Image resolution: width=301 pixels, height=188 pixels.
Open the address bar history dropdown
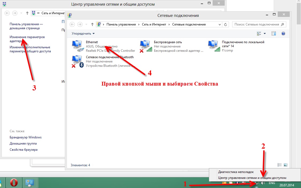220,24
